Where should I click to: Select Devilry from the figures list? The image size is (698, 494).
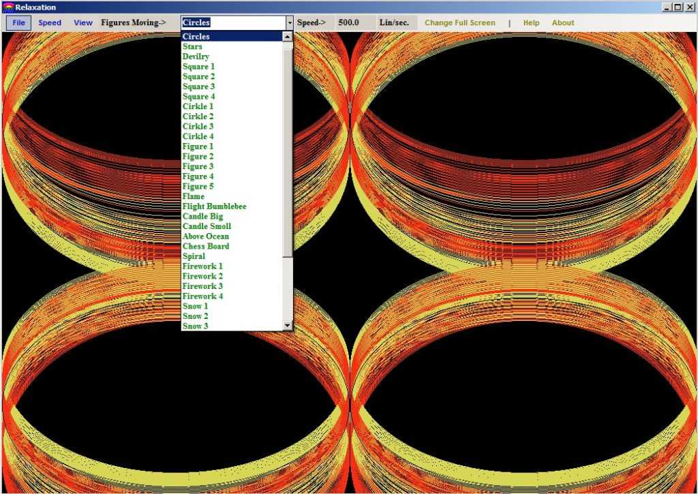(x=196, y=57)
